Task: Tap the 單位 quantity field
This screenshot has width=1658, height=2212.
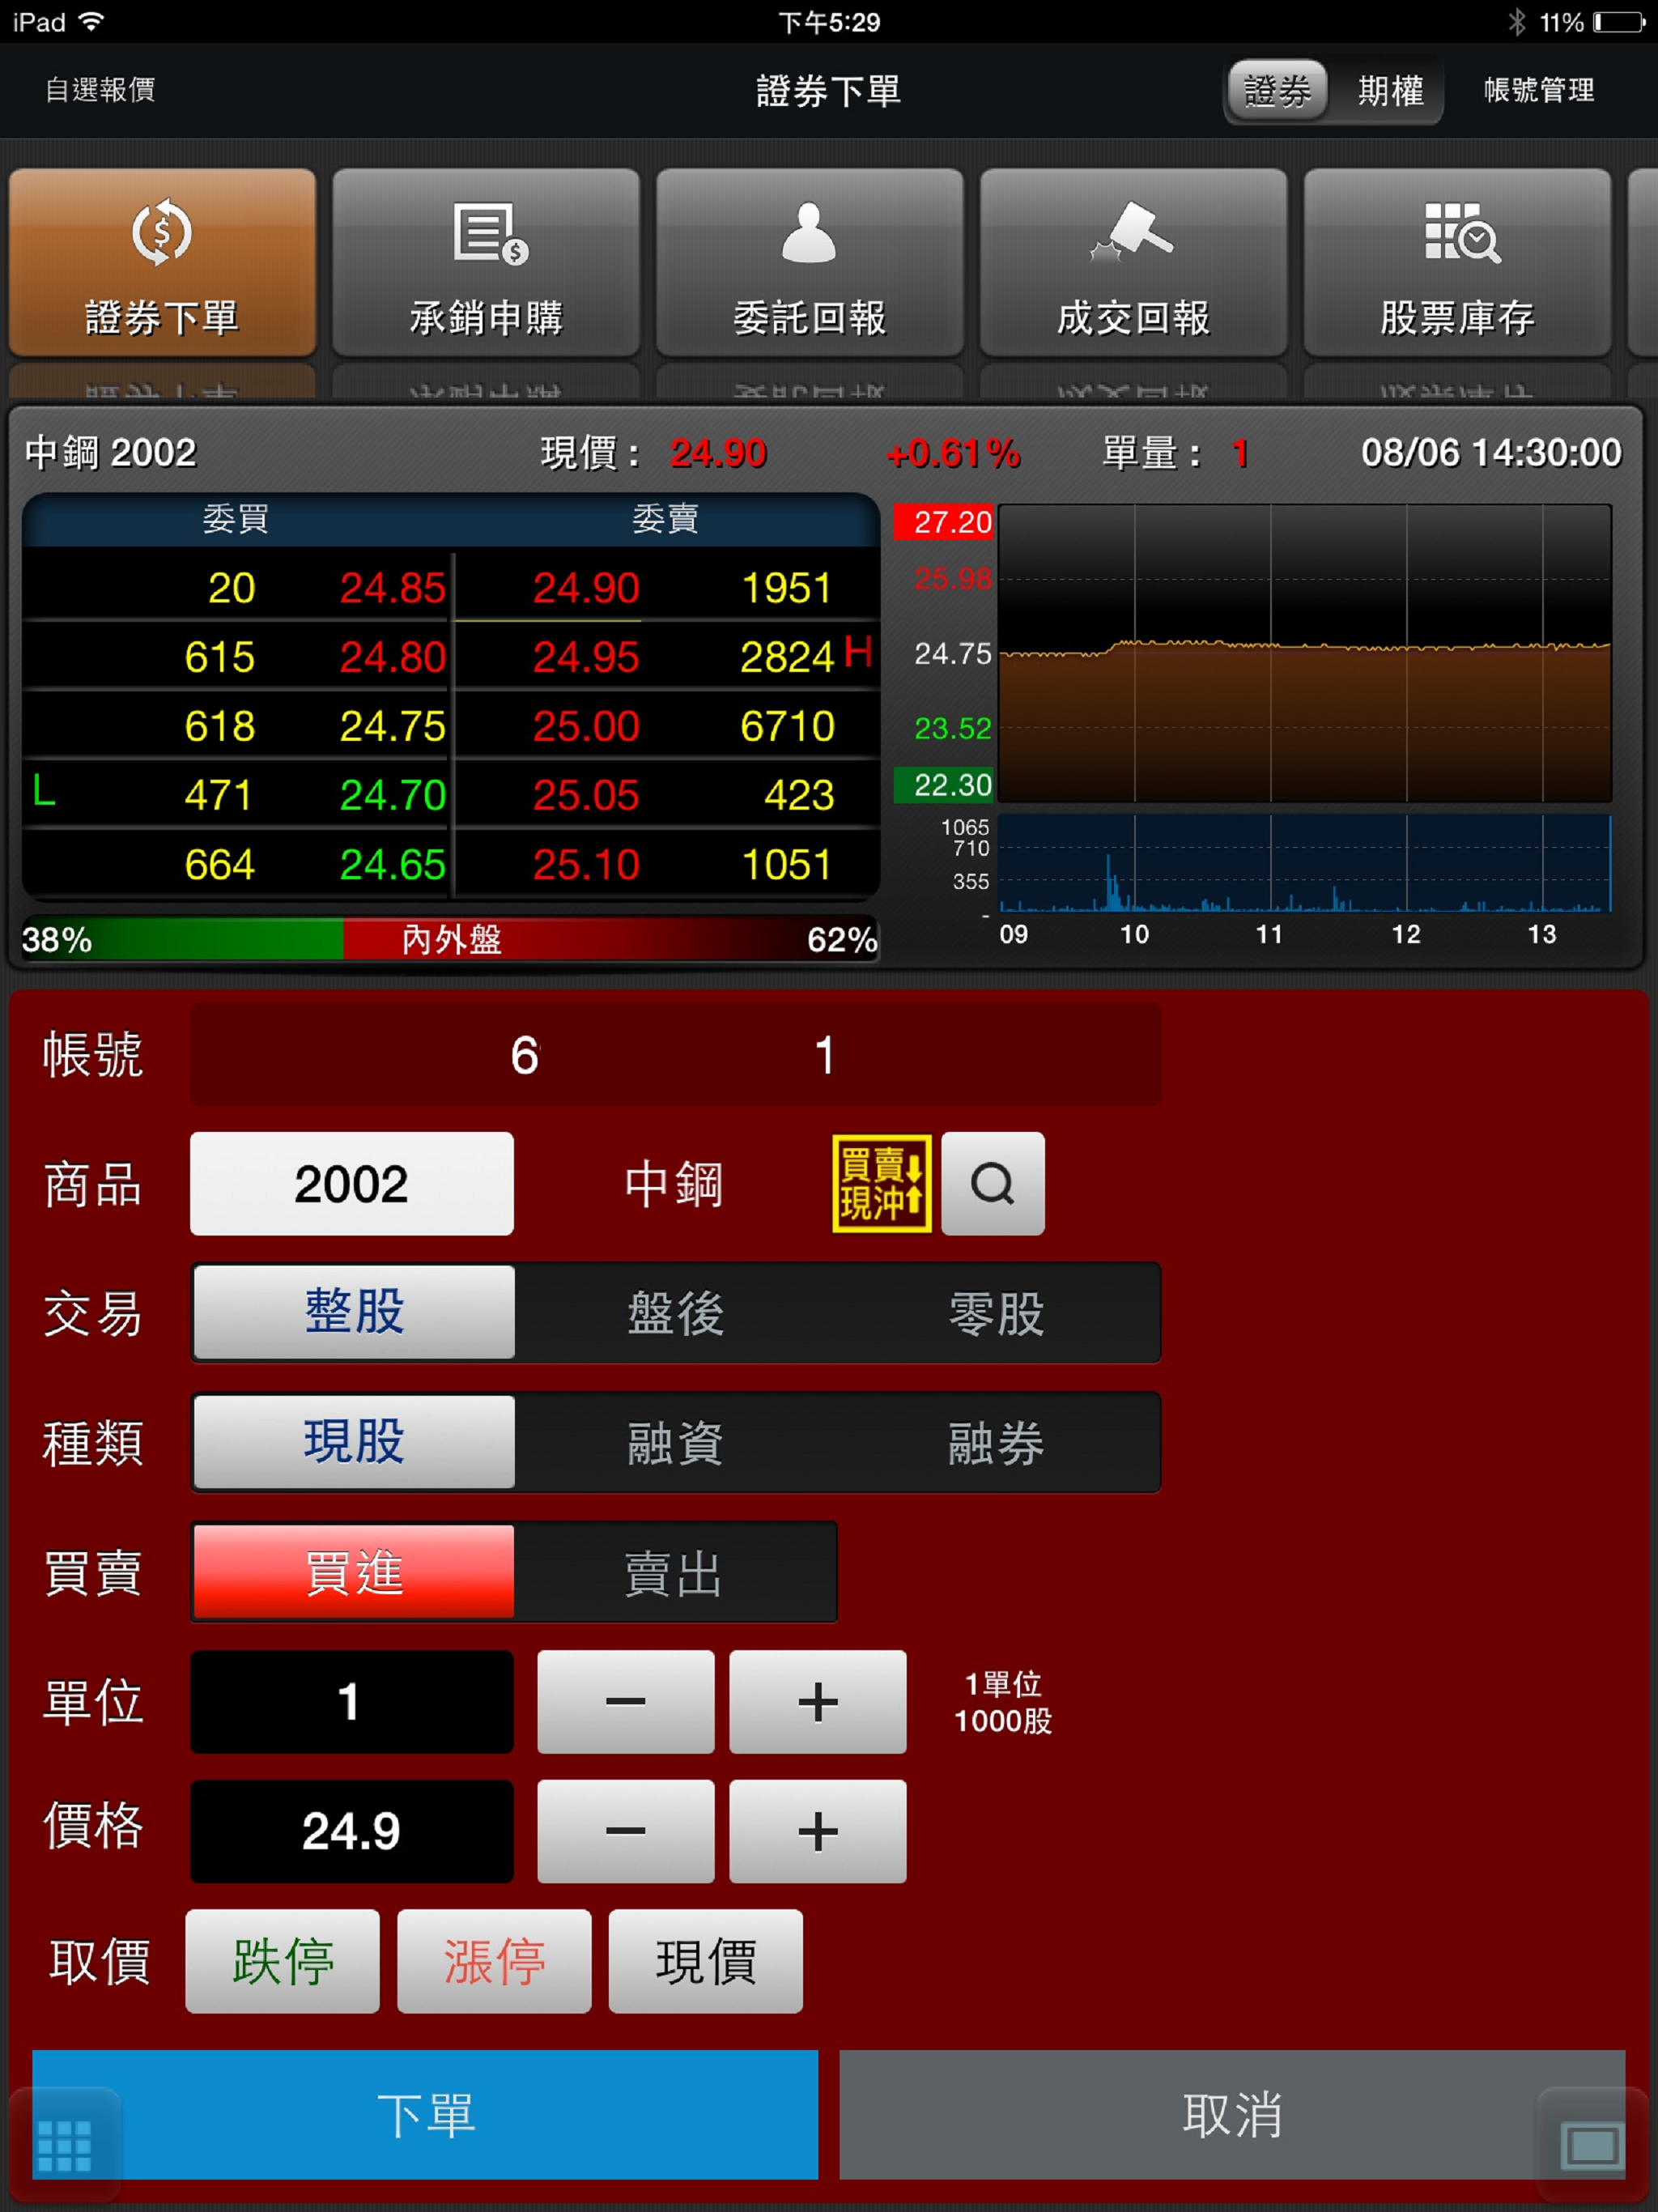Action: click(352, 1702)
